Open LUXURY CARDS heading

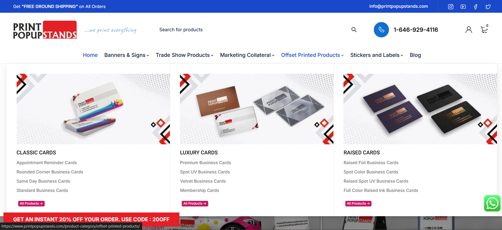[199, 152]
